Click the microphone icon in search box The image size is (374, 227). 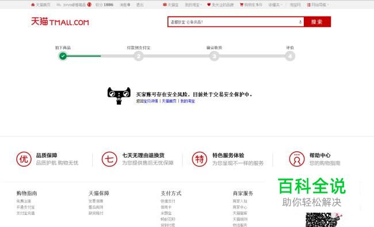300,22
